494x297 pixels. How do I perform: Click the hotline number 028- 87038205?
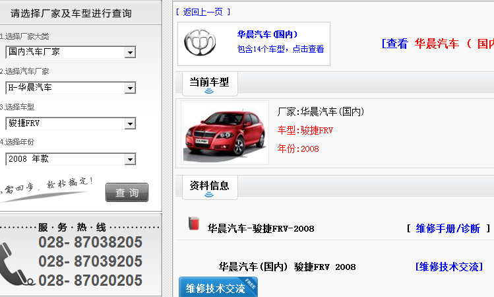click(90, 242)
